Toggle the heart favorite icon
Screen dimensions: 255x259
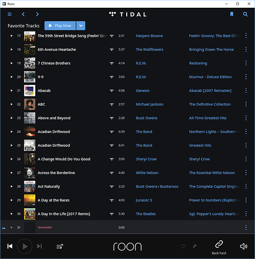(183, 246)
